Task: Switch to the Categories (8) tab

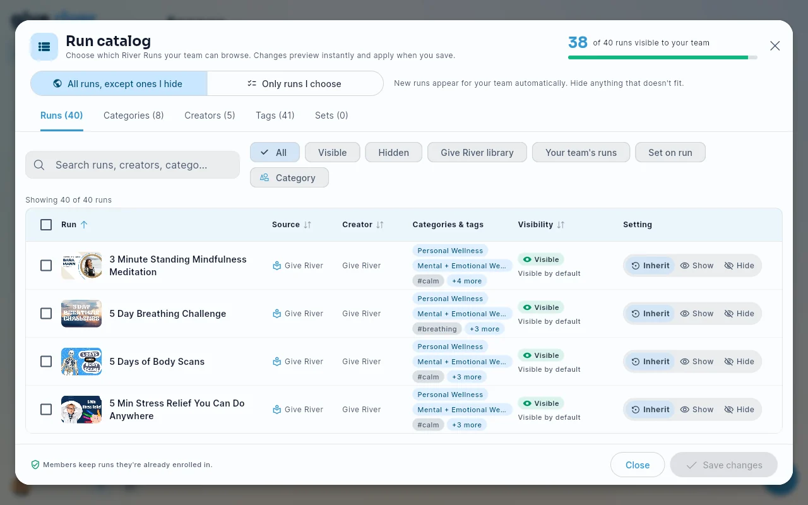Action: point(134,116)
